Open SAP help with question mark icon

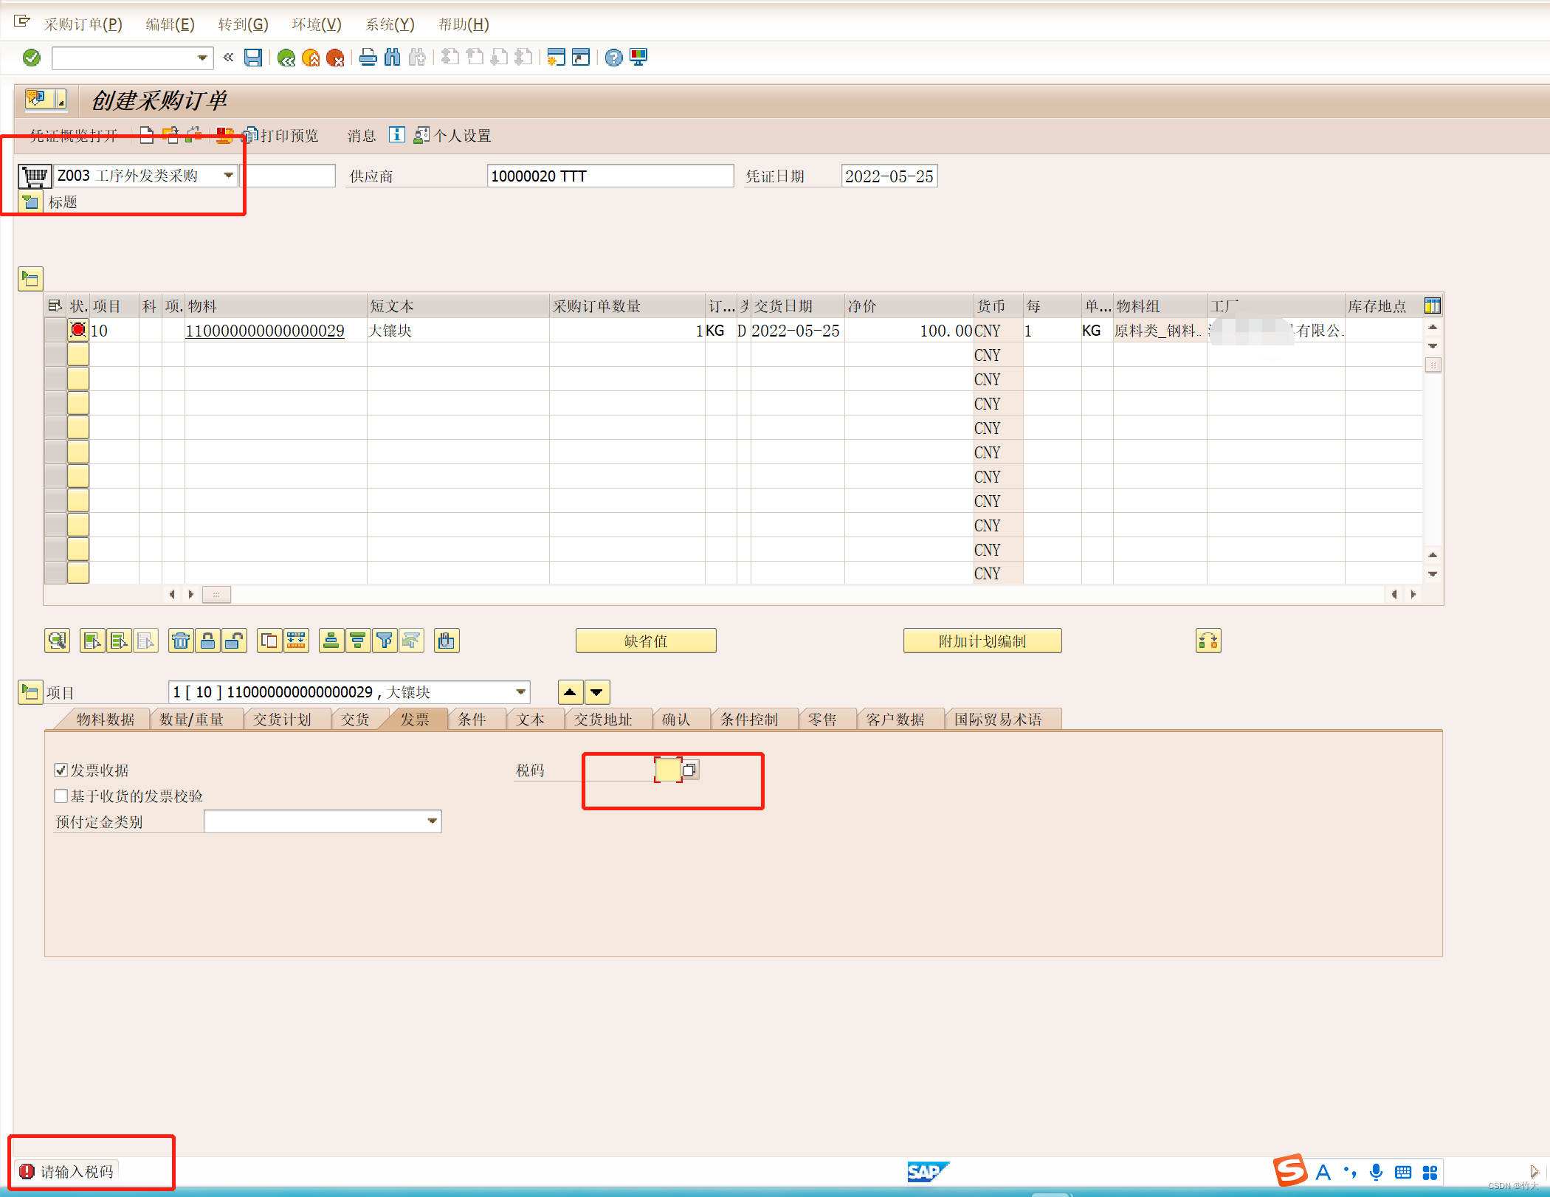pos(614,58)
